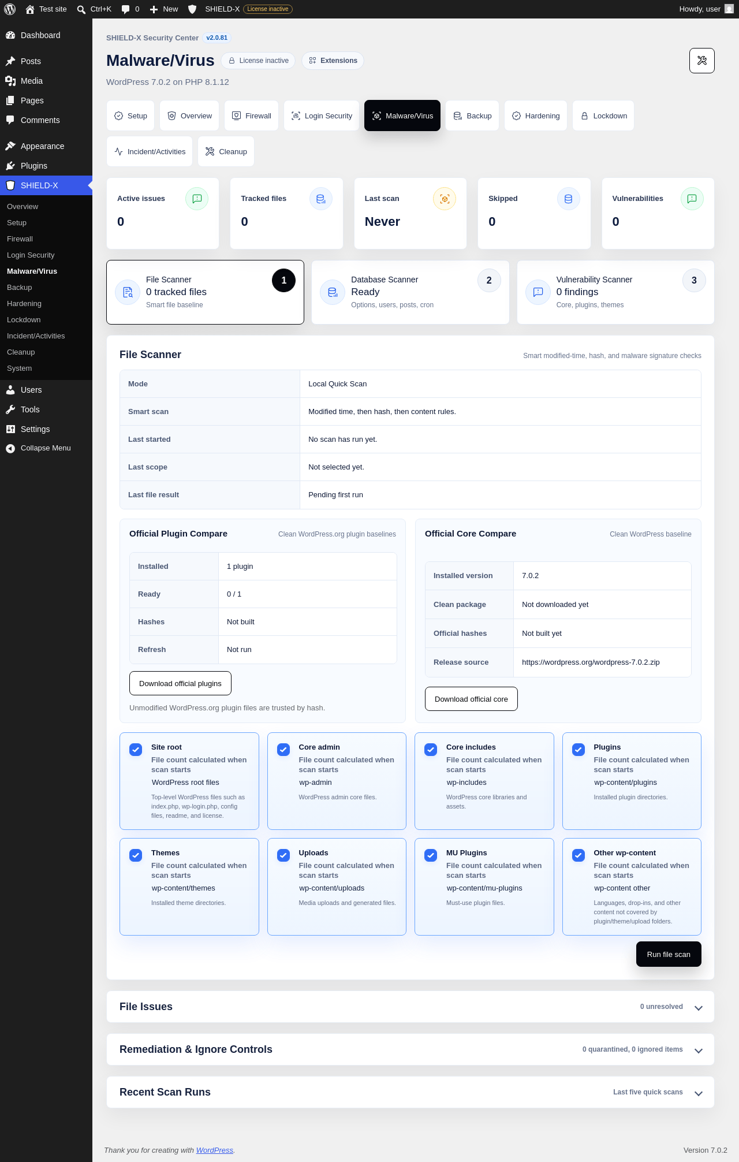Click the Appearance brush icon in sidebar
Screen dimensions: 739x1162
click(x=10, y=146)
